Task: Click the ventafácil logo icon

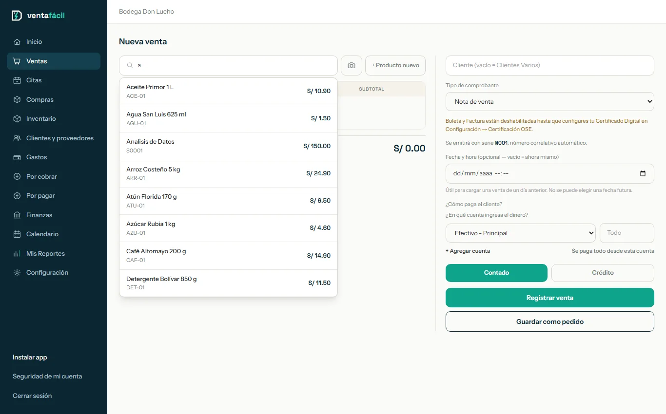Action: coord(17,16)
